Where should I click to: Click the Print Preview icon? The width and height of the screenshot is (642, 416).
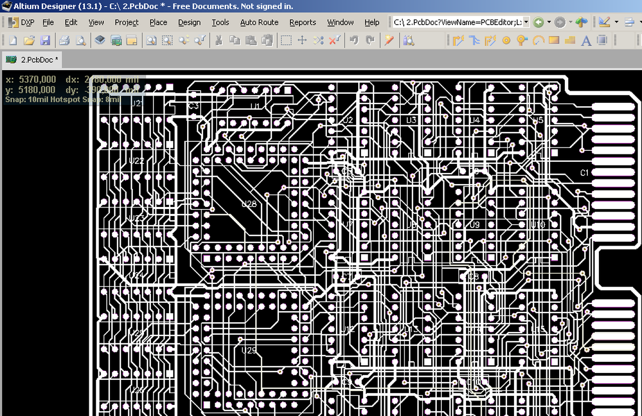(80, 41)
